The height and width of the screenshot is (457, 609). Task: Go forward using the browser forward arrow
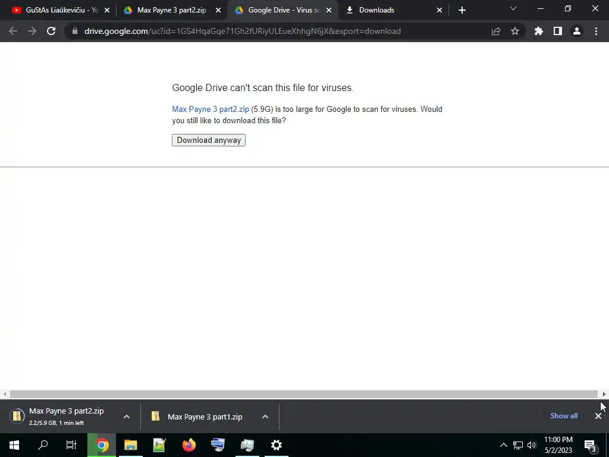click(32, 31)
